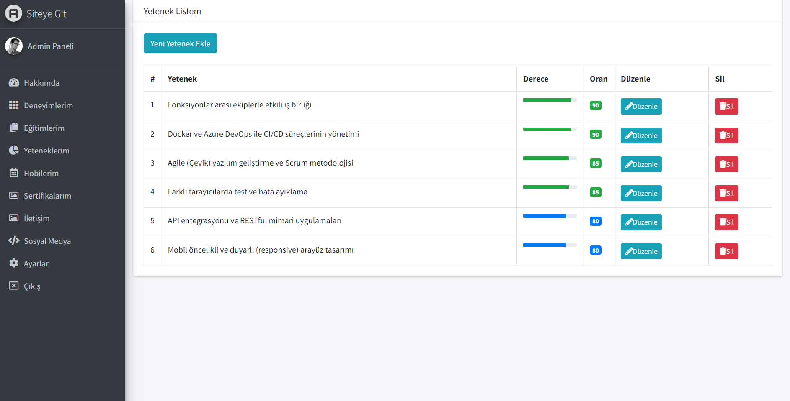The height and width of the screenshot is (401, 790).
Task: Click the Admin Paneli label
Action: tap(51, 46)
